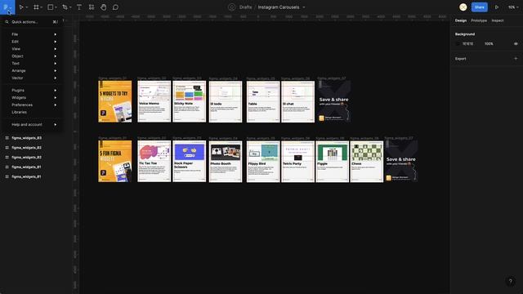Open zoom level 10% dropdown

point(513,7)
